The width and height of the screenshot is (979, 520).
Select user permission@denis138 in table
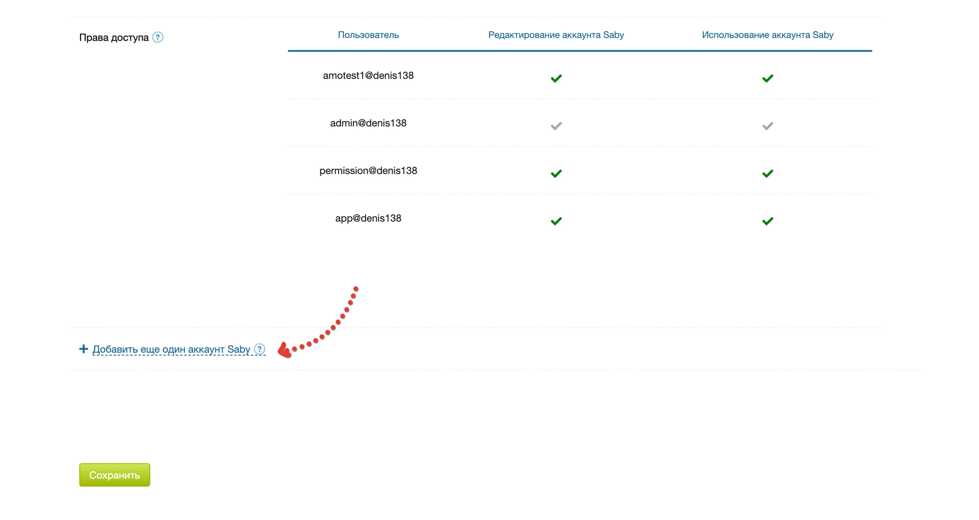[368, 171]
